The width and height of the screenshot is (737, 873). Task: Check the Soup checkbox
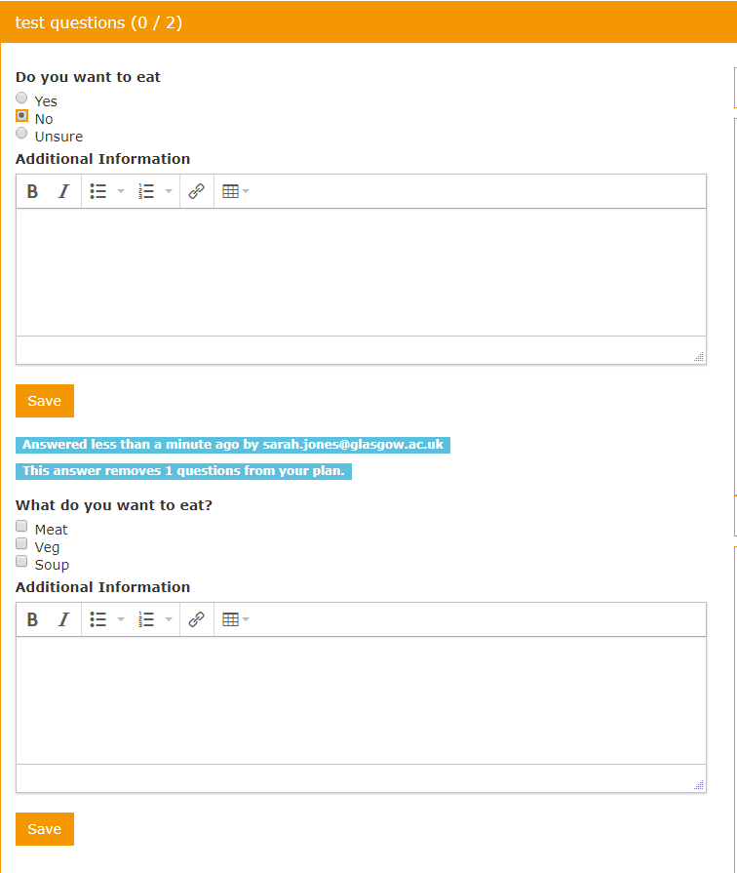21,561
